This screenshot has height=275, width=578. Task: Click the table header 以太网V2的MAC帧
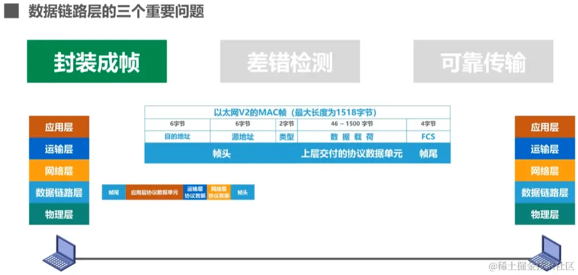pyautogui.click(x=297, y=112)
